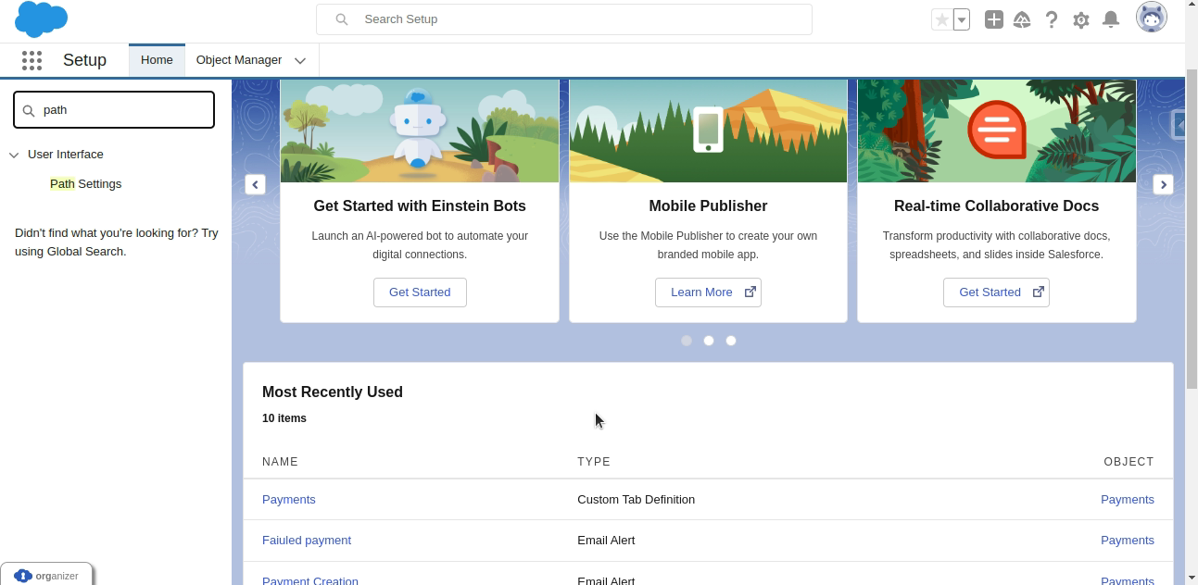Open Payments object link in Faiuled payment row
This screenshot has height=585, width=1198.
coord(1128,541)
